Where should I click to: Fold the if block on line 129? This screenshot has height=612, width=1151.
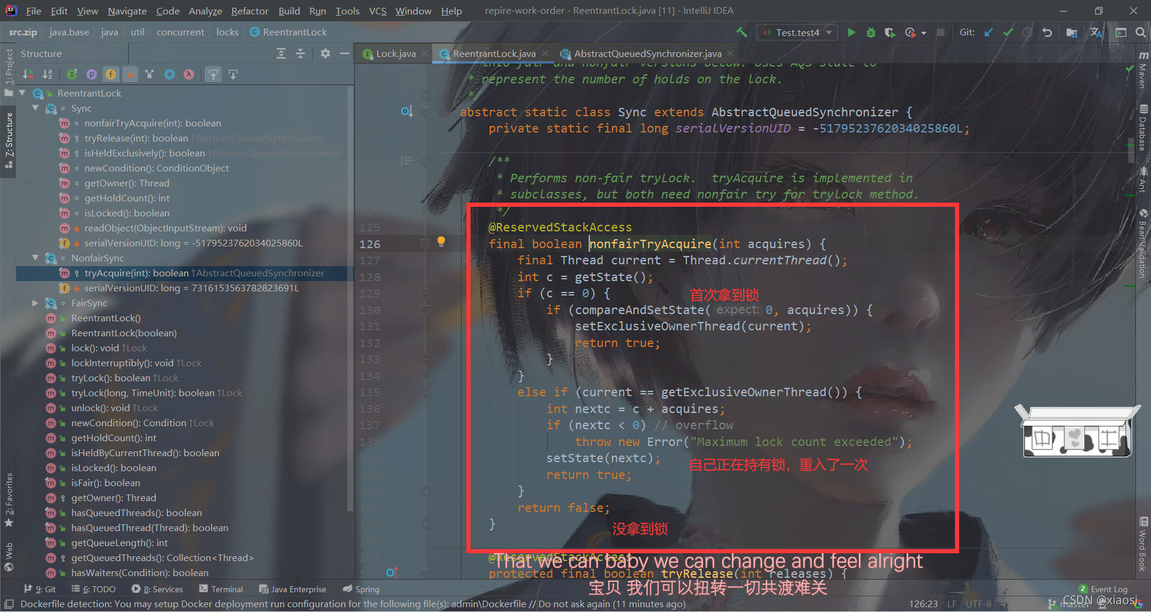point(425,294)
